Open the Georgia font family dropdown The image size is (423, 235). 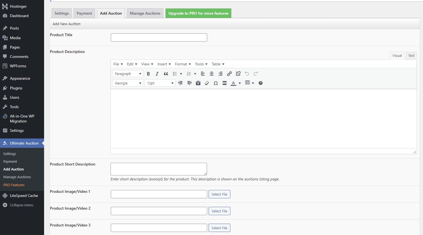(127, 83)
